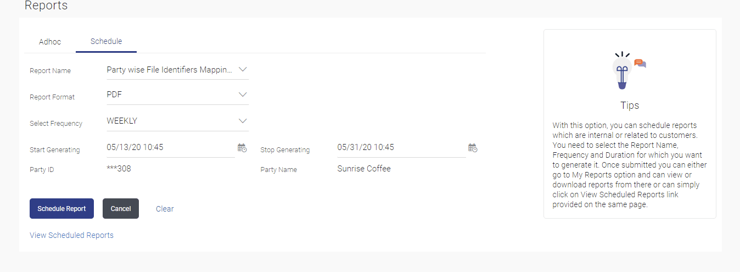Click the Clear link
Screen dimensions: 740x272
(165, 209)
